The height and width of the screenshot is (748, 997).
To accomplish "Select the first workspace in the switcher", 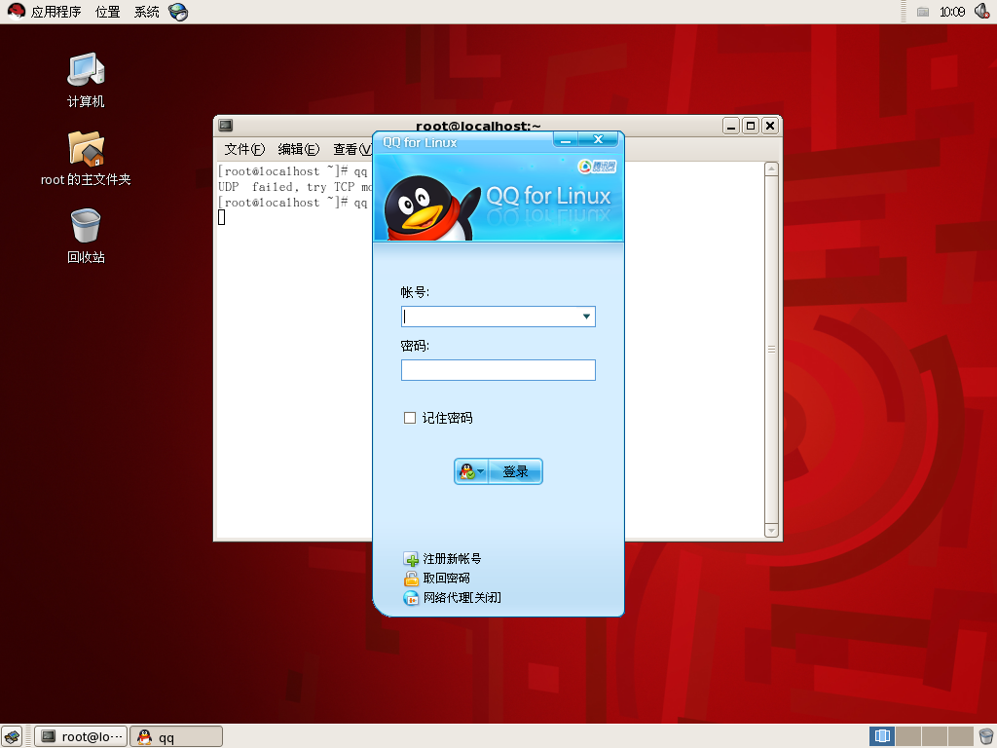I will click(x=882, y=736).
